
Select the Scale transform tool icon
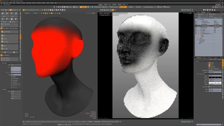(12, 19)
